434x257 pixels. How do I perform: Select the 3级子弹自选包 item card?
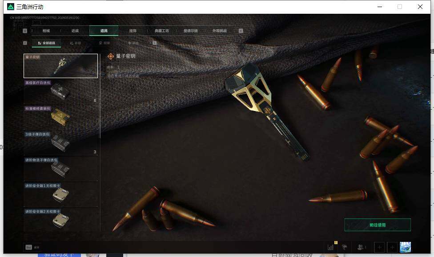click(x=60, y=143)
